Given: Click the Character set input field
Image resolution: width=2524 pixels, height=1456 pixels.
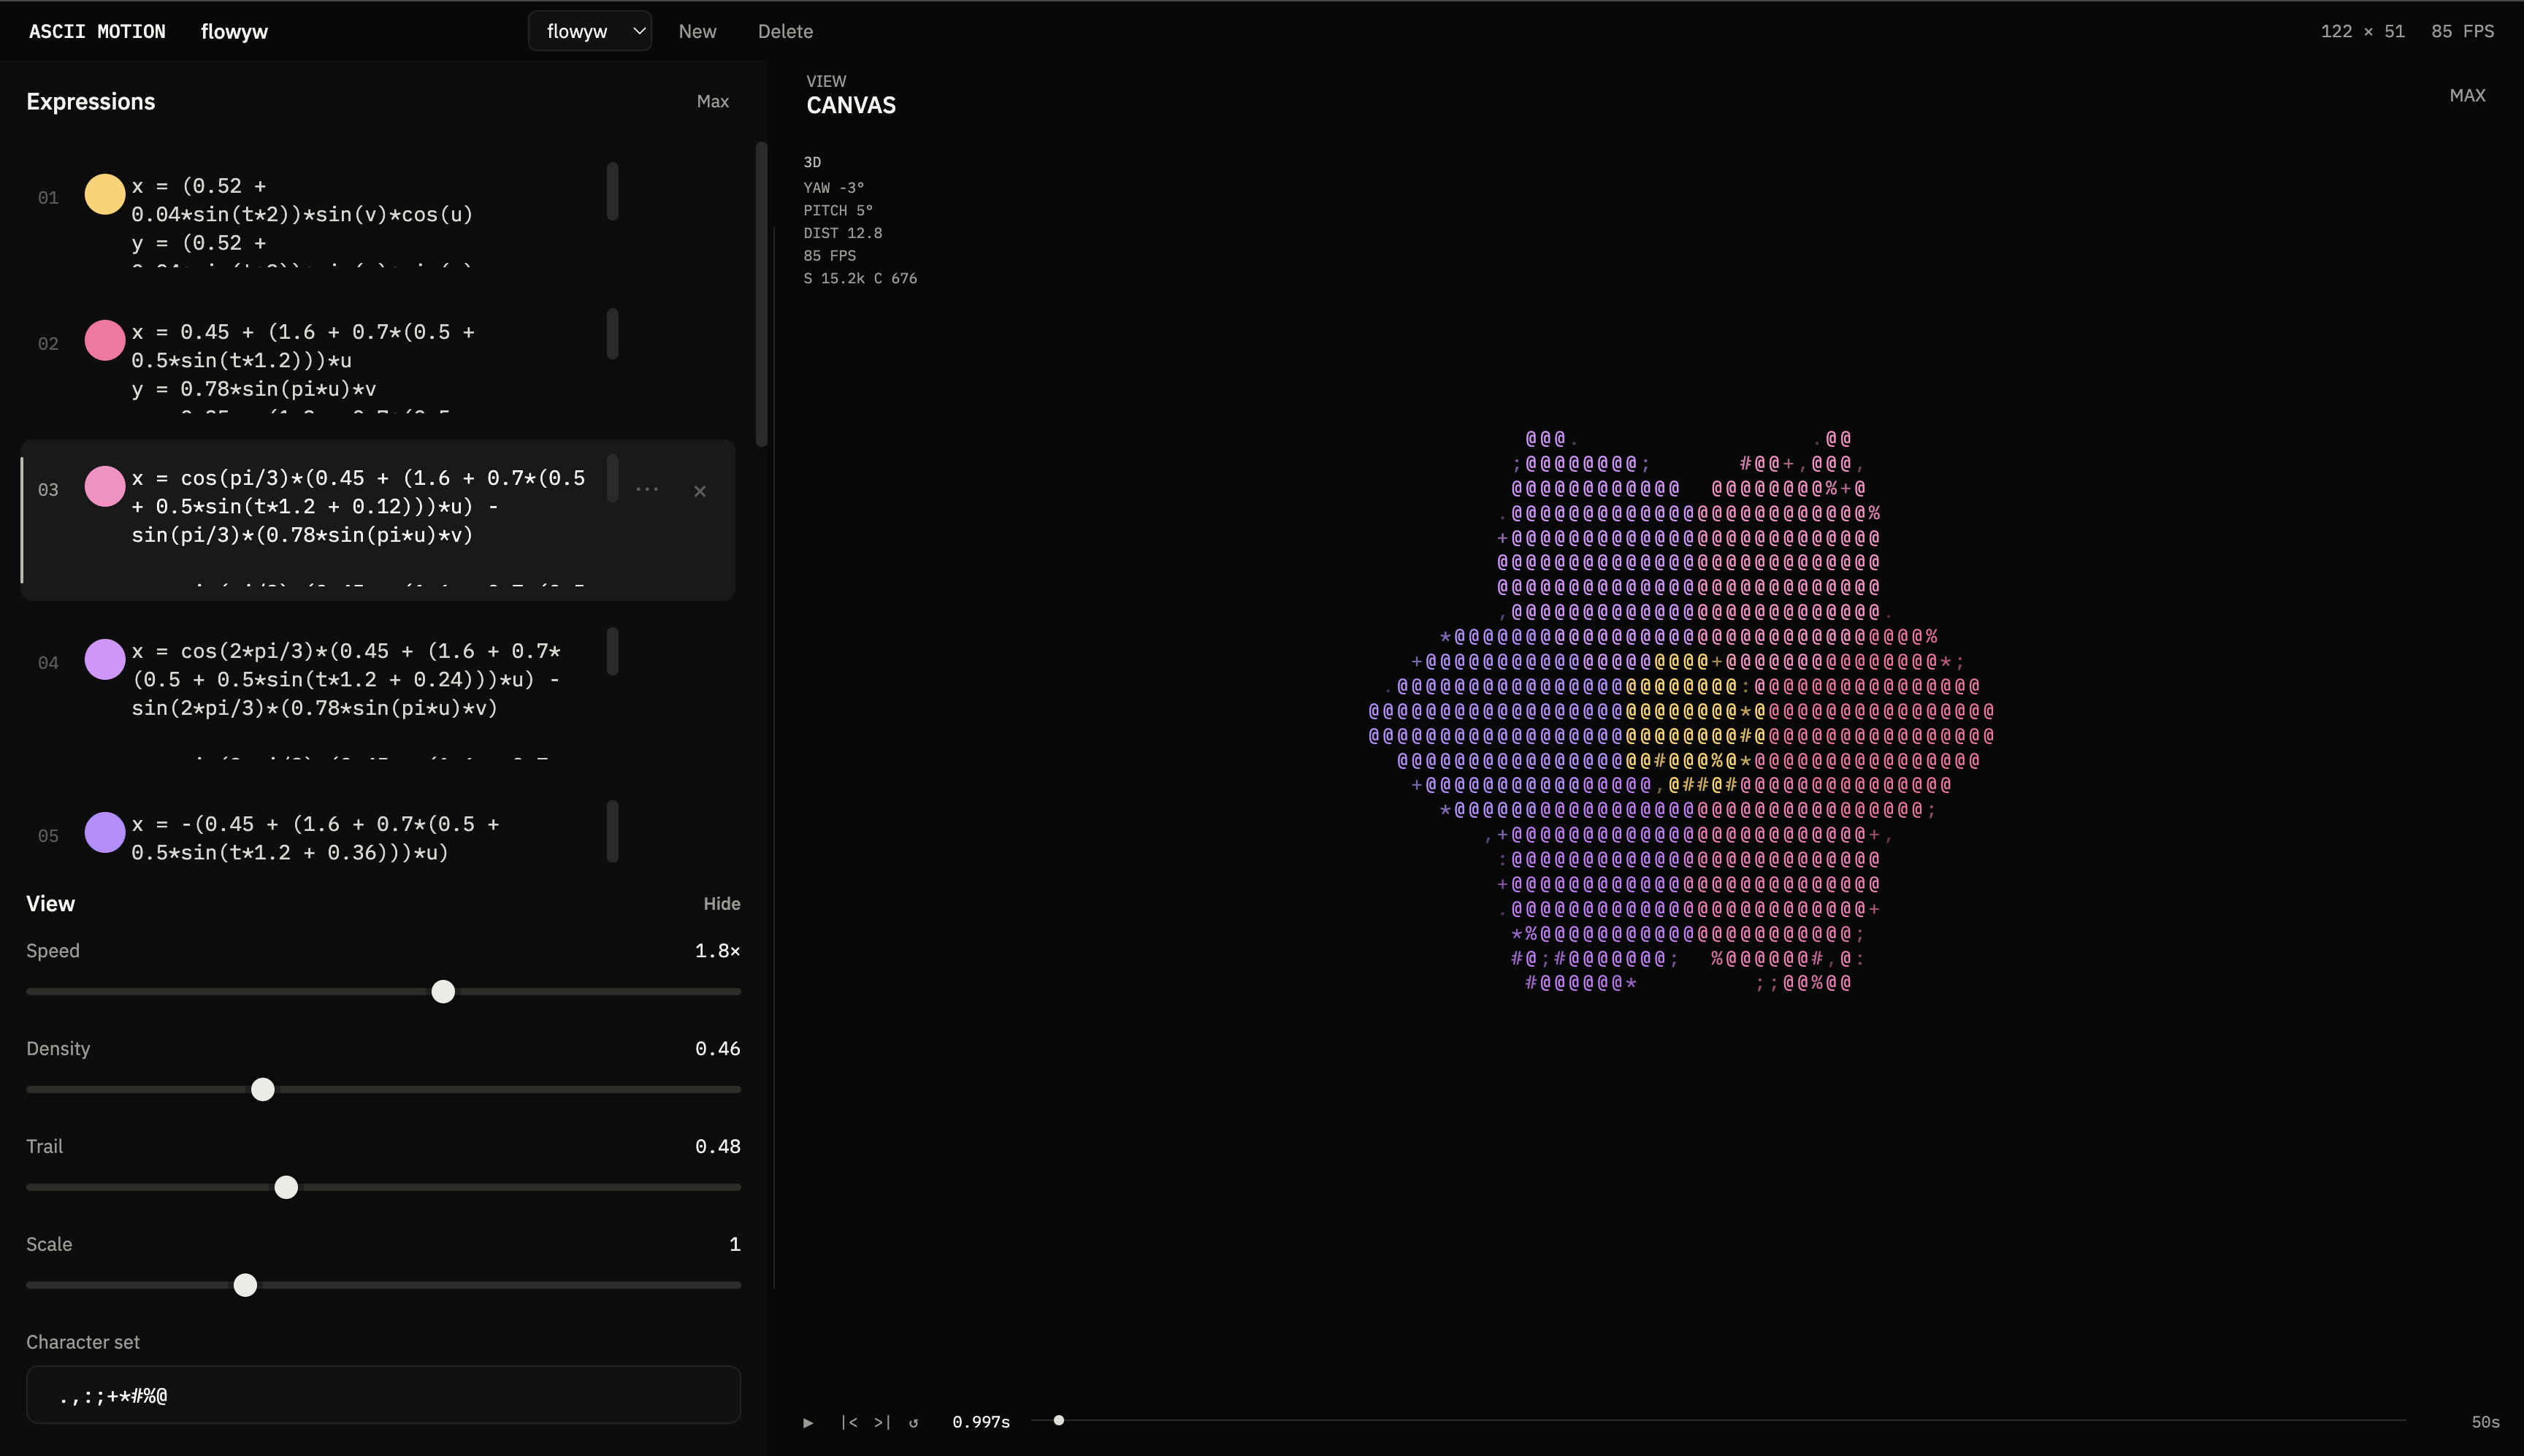Looking at the screenshot, I should pyautogui.click(x=383, y=1395).
